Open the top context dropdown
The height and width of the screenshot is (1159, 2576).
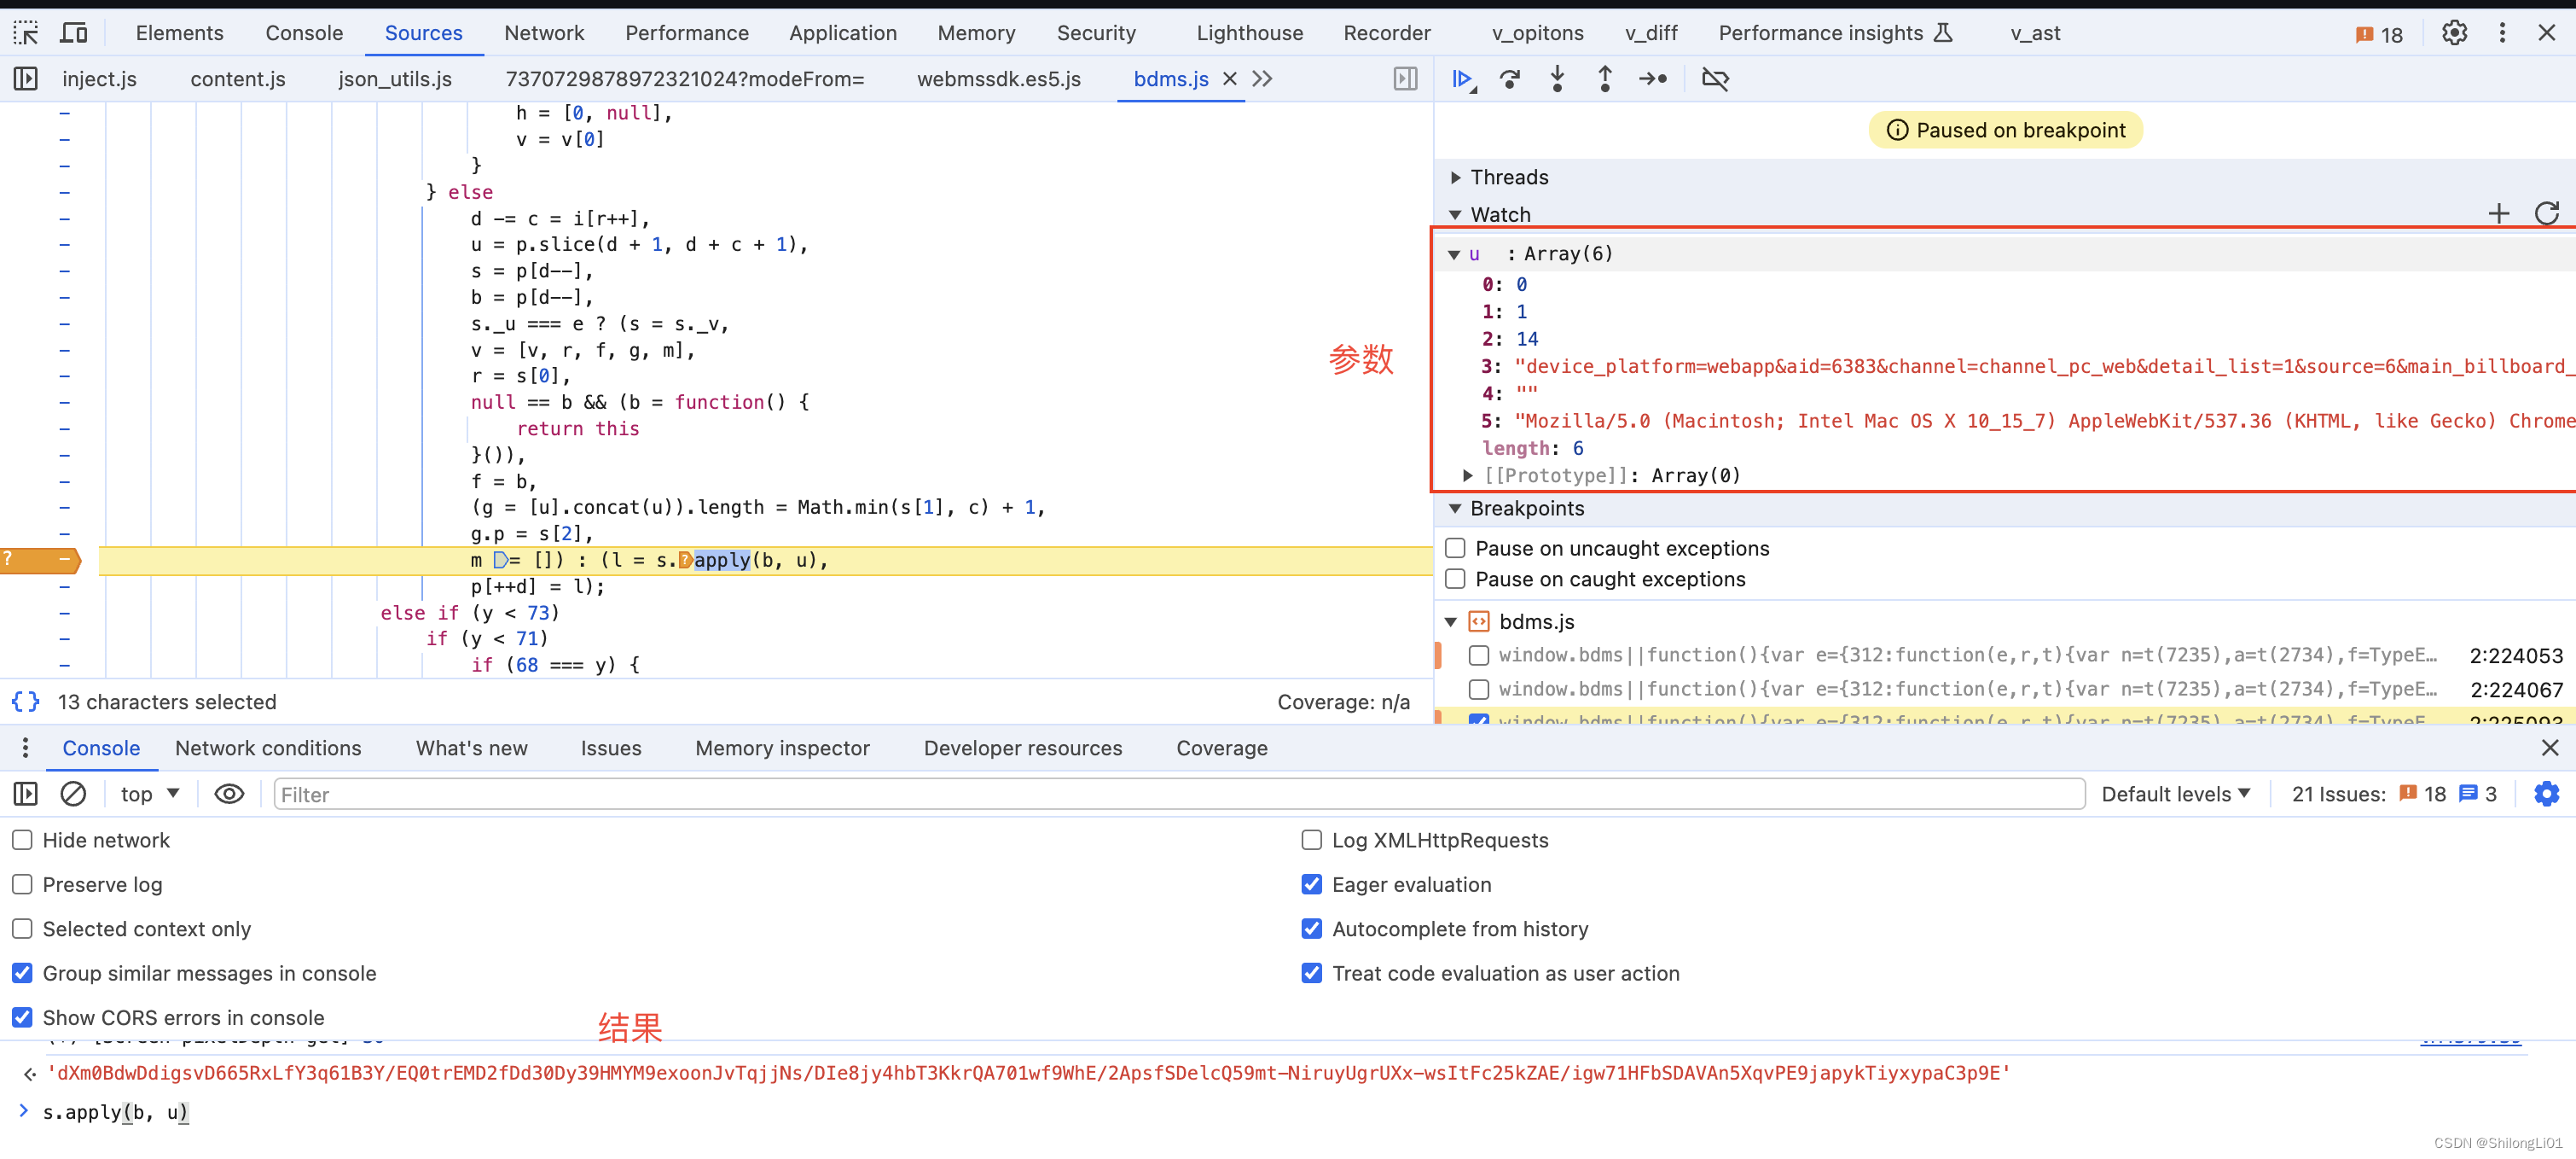150,794
